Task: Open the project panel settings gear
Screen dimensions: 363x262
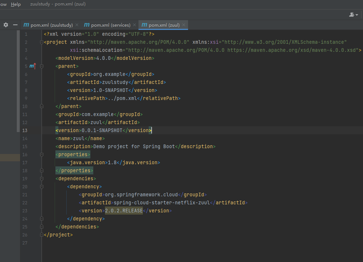Action: (6, 25)
